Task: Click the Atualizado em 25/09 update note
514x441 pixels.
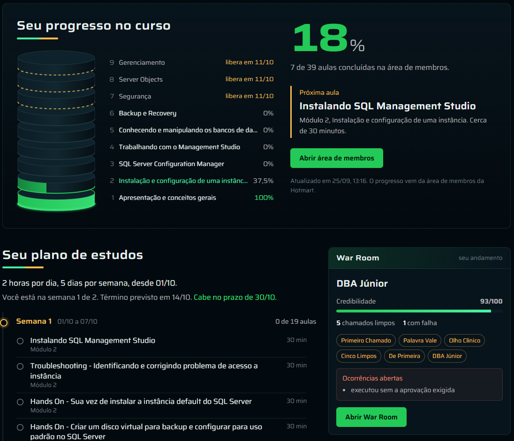Action: 387,186
